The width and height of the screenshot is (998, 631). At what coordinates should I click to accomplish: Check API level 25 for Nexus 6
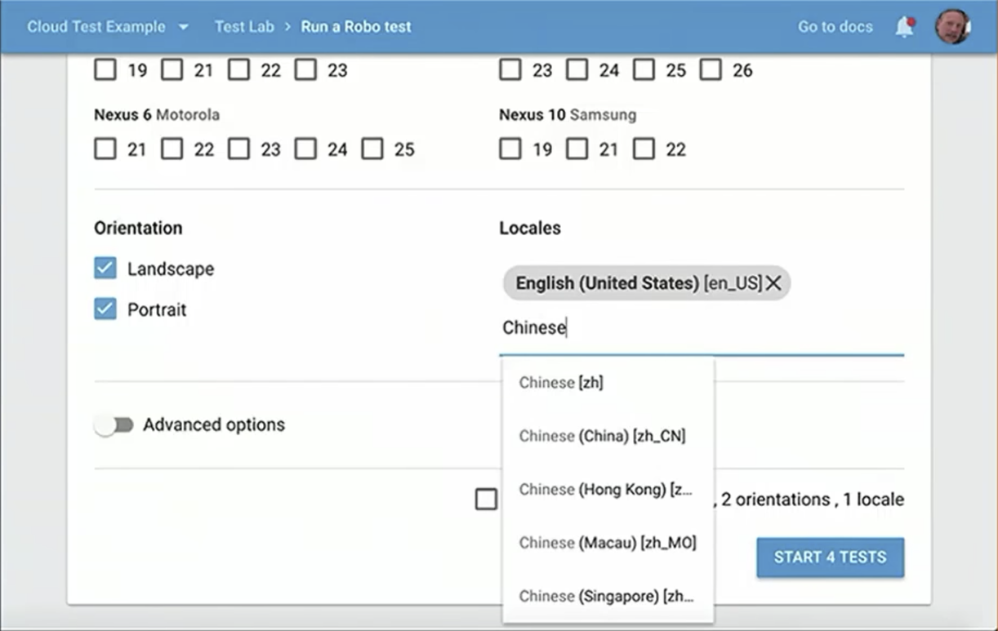[x=373, y=149]
